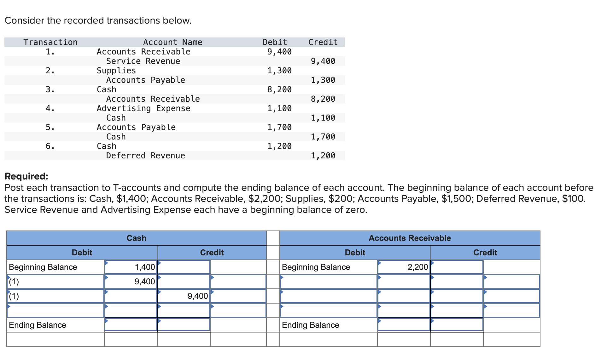Click 'Beginning Balance' label in Accounts Receivable T-account
The width and height of the screenshot is (613, 347).
pos(316,267)
